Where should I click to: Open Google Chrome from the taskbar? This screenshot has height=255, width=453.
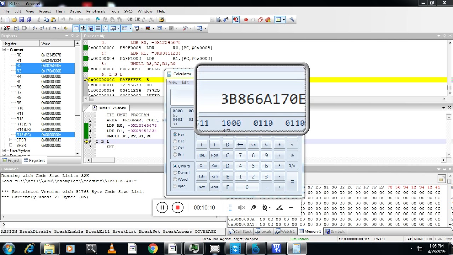[x=153, y=249]
